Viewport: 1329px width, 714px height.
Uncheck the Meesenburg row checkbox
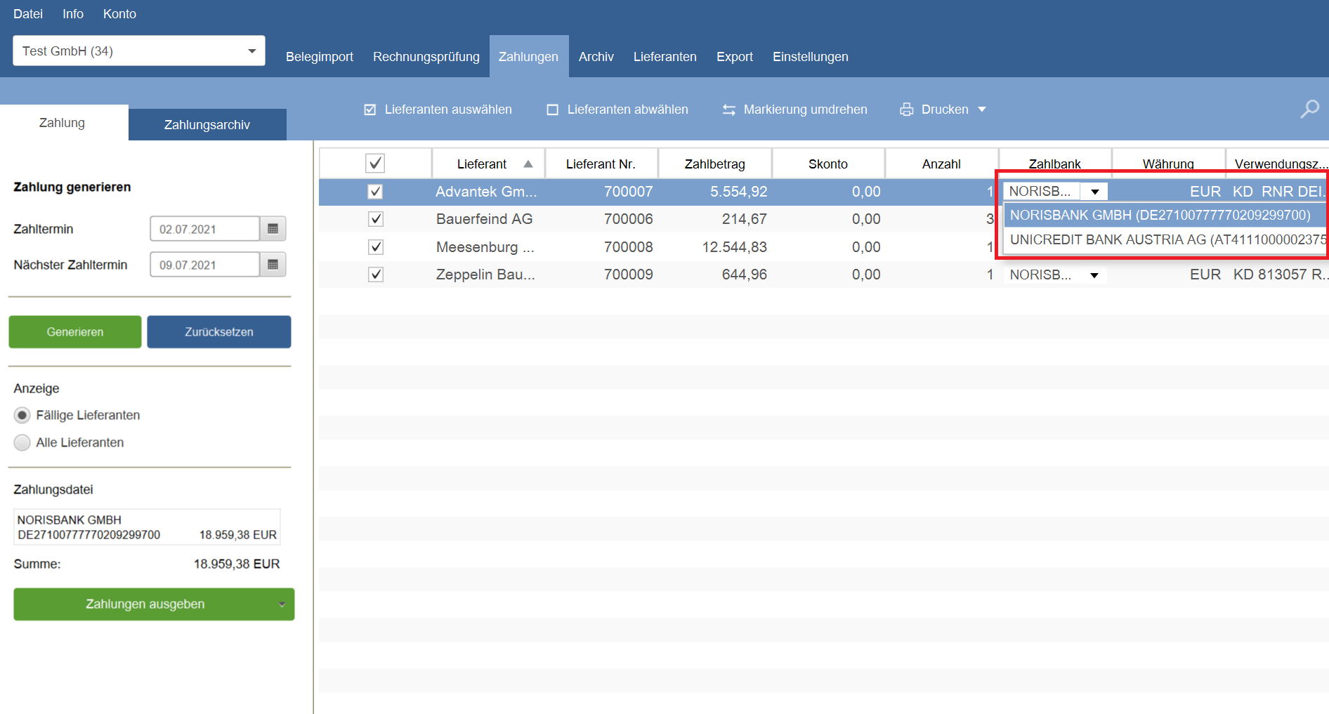[x=376, y=247]
